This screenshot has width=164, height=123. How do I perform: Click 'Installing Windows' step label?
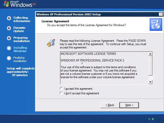[x=20, y=49]
